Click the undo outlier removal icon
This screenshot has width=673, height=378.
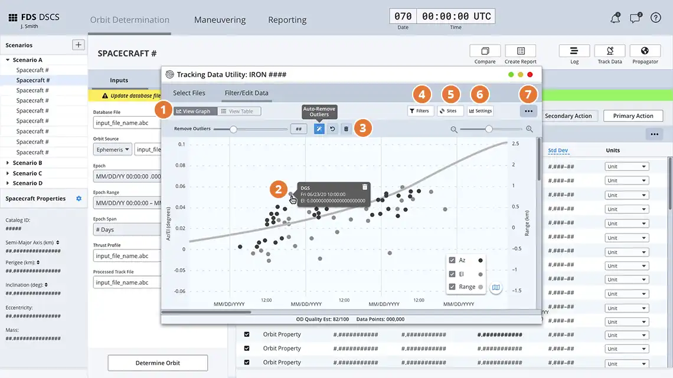(332, 129)
